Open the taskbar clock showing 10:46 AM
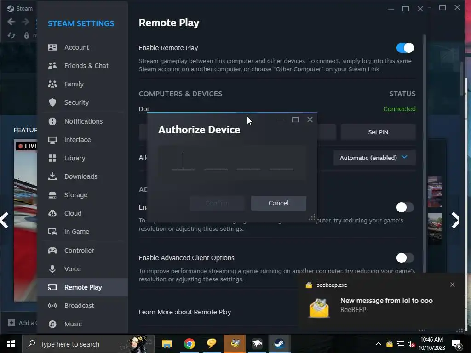The height and width of the screenshot is (353, 471). click(x=431, y=344)
